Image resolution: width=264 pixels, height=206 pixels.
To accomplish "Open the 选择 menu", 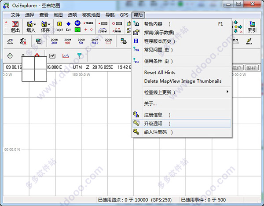I will 29,15.
